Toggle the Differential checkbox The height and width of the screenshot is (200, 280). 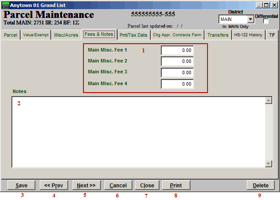coord(266,21)
